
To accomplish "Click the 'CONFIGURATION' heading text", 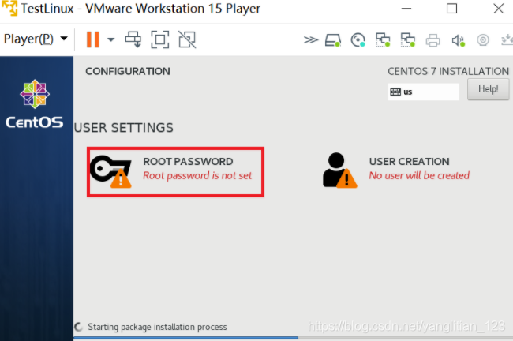I will pyautogui.click(x=128, y=71).
